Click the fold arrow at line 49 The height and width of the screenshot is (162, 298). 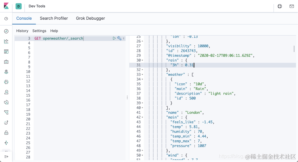[x=142, y=151]
